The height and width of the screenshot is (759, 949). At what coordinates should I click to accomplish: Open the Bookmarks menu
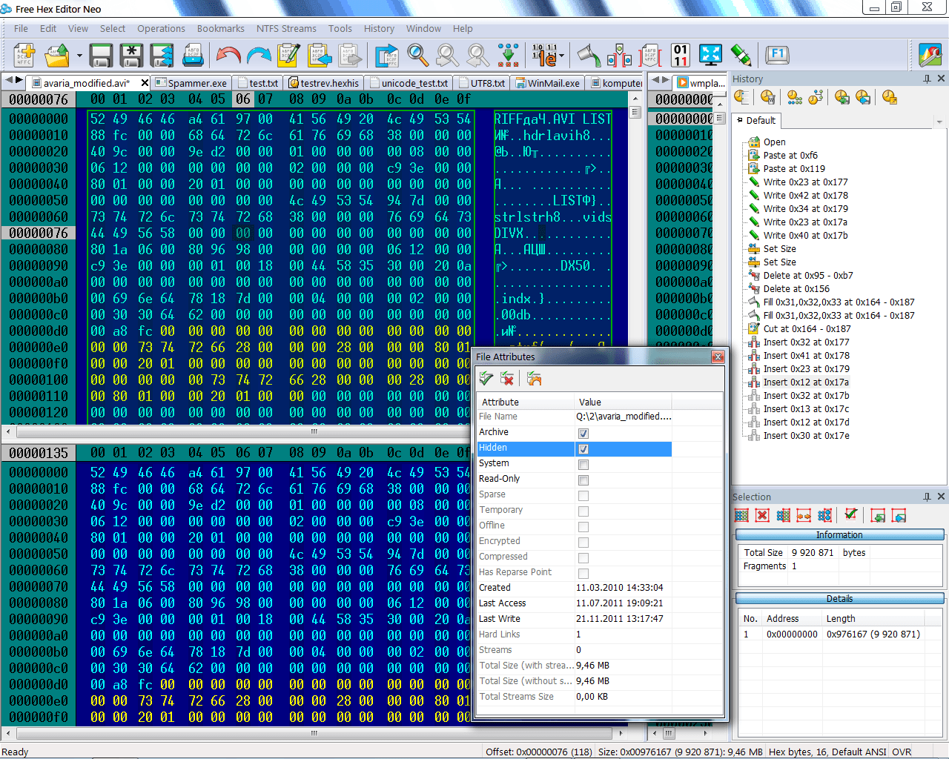click(220, 28)
